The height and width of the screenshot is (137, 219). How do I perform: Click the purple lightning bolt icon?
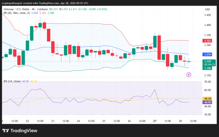(x=189, y=75)
